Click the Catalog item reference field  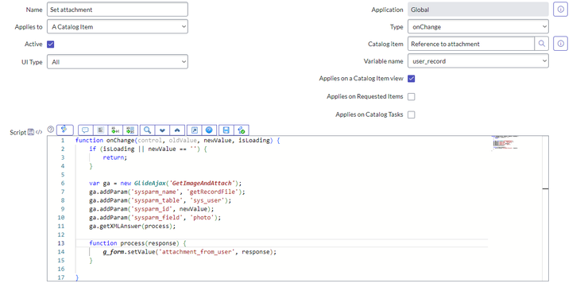tap(471, 44)
